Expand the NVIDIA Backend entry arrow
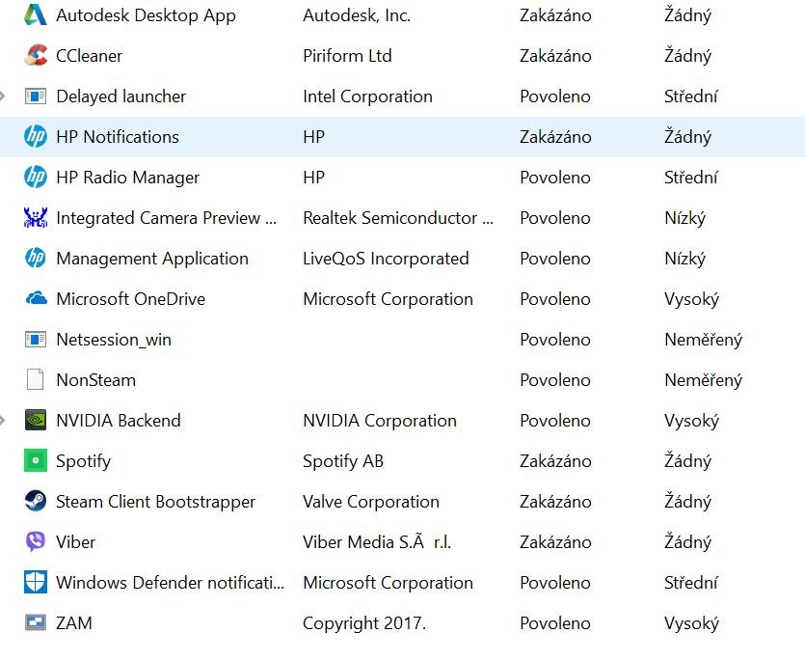Image resolution: width=805 pixels, height=661 pixels. (x=4, y=420)
